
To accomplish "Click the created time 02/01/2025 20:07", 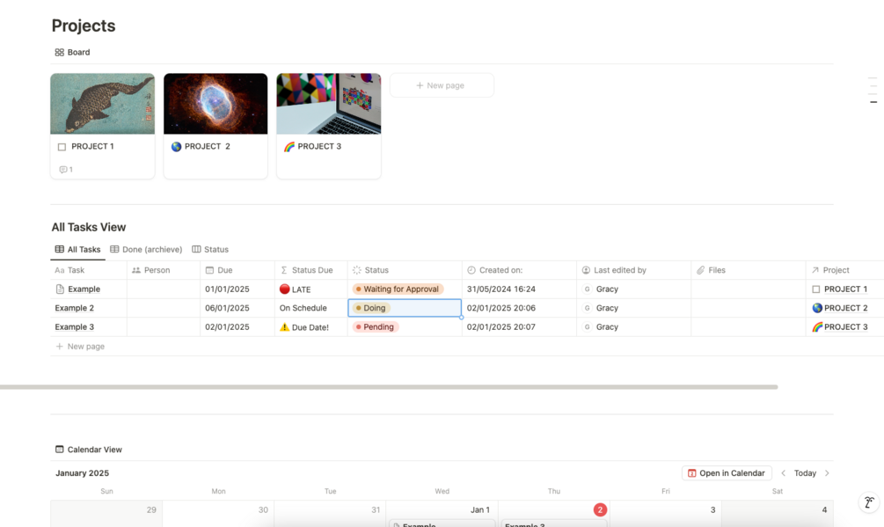I will [x=501, y=327].
